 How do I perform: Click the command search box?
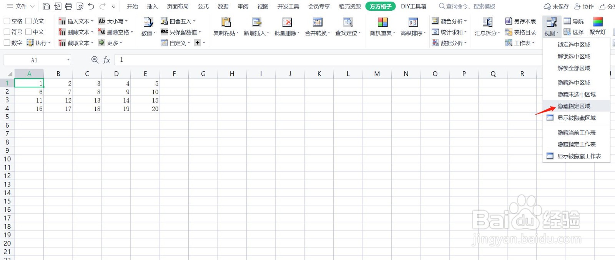point(467,6)
